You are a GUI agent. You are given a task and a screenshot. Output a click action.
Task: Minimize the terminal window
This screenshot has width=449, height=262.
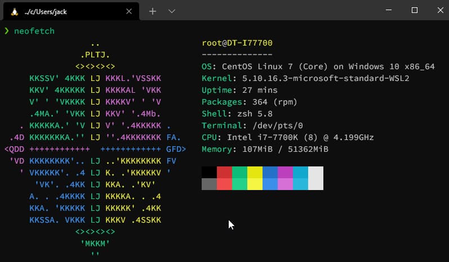pos(389,10)
